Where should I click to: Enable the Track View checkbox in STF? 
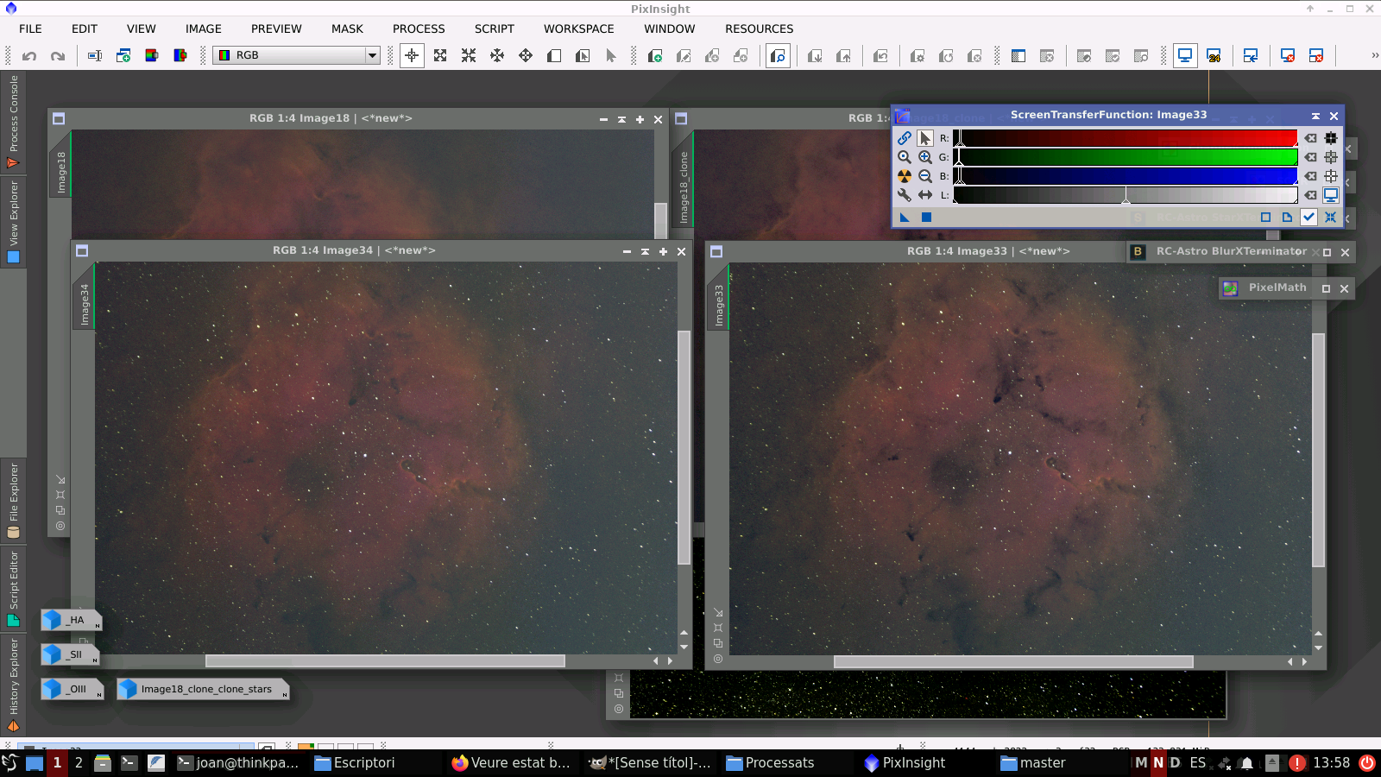click(x=1308, y=218)
